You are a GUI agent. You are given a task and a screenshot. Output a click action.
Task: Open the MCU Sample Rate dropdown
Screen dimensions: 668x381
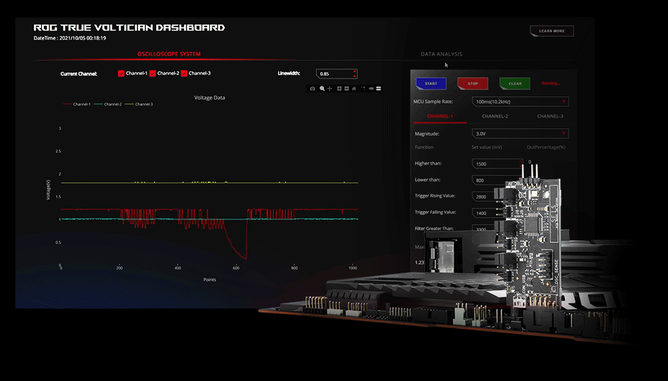(x=520, y=102)
